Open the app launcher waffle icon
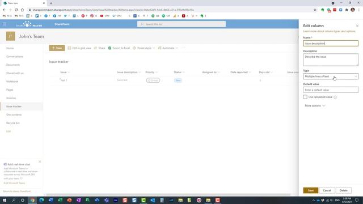Screen dimensions: 363x204 pos(5,24)
